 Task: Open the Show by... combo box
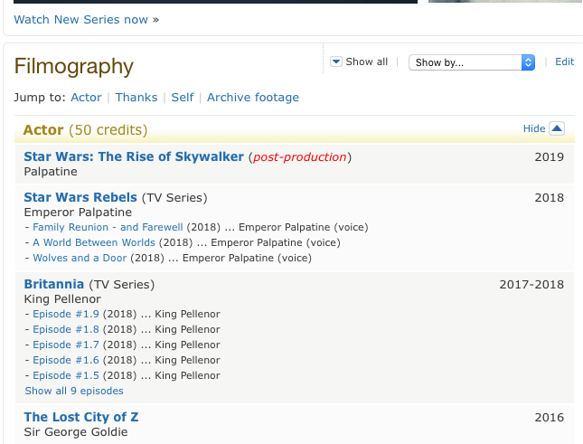pos(472,62)
